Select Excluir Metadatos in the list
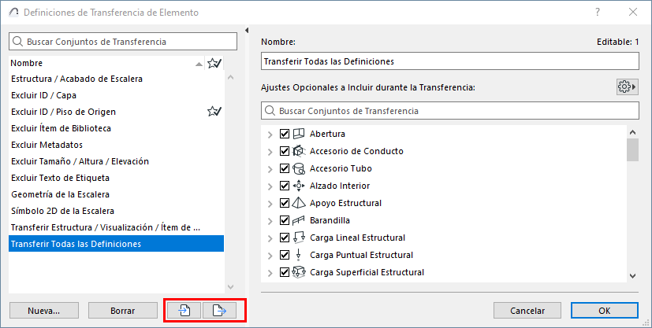Viewport: 652px width, 328px height. point(47,145)
